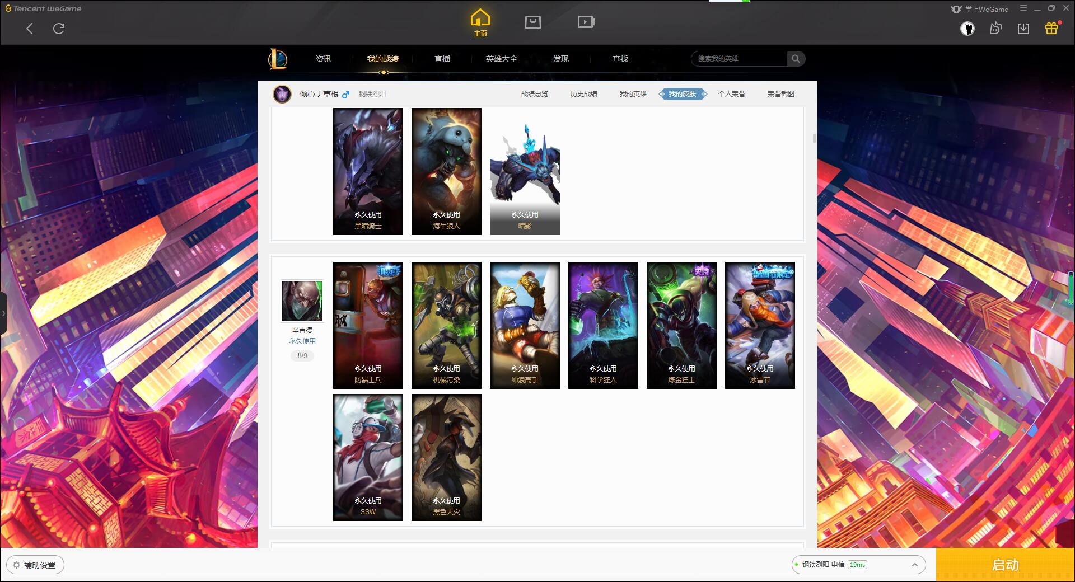This screenshot has height=582, width=1075.
Task: Open the shop bag icon in top bar
Action: coord(532,22)
